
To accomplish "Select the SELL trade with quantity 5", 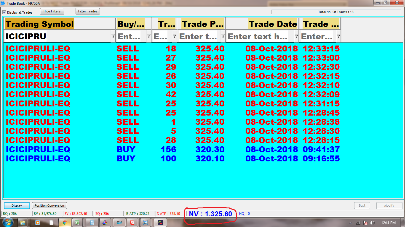I will coord(173,131).
